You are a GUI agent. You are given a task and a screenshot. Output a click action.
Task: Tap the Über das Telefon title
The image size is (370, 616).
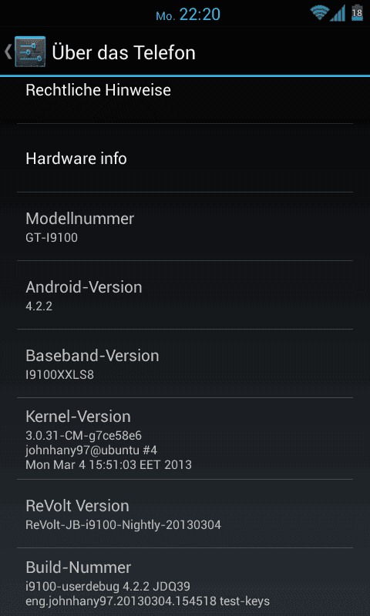pos(123,52)
